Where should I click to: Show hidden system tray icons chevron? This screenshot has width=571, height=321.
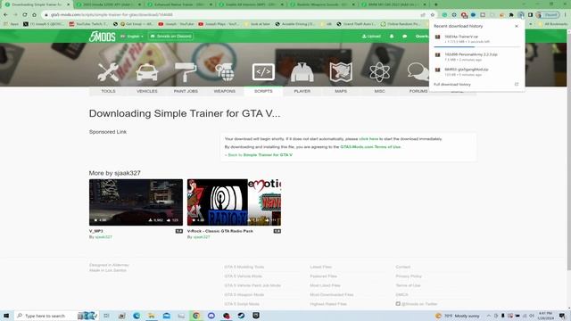(x=489, y=316)
